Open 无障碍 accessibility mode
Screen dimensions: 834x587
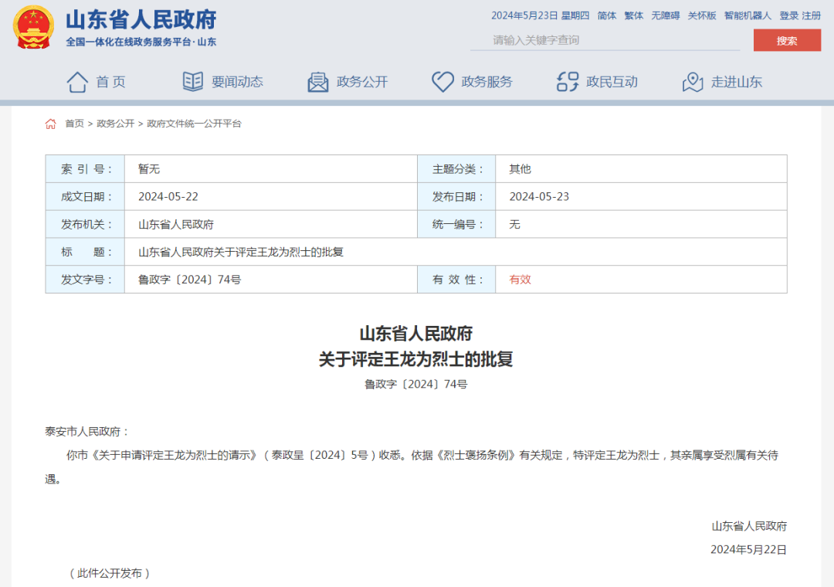coord(666,15)
